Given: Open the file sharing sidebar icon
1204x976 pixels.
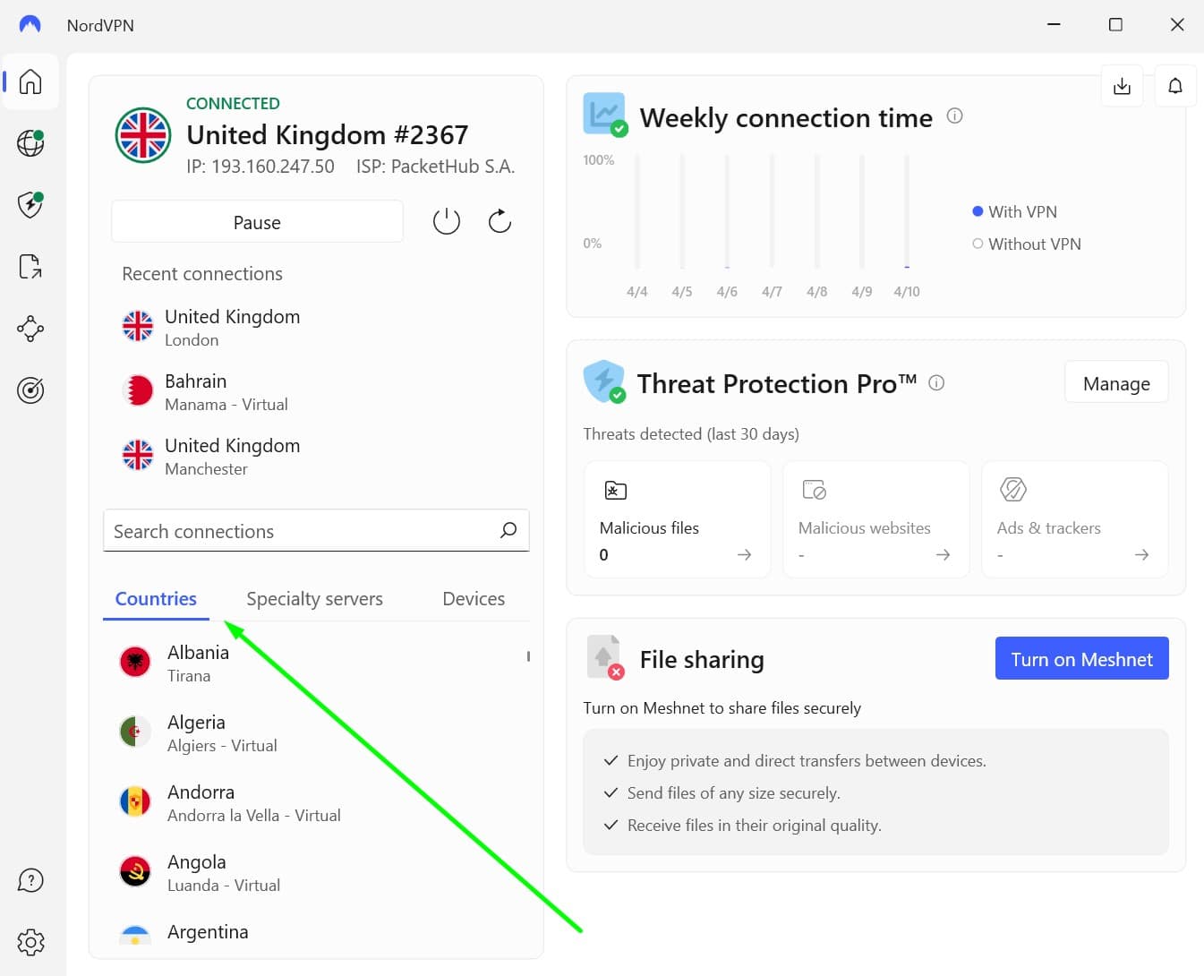Looking at the screenshot, I should [30, 266].
